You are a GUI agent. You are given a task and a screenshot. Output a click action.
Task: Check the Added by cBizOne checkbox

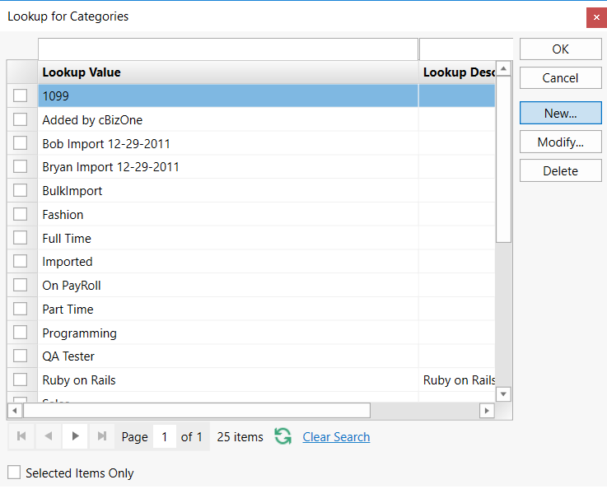point(20,119)
